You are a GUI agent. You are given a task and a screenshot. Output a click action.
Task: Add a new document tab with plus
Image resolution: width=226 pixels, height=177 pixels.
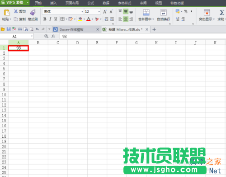click(x=154, y=29)
